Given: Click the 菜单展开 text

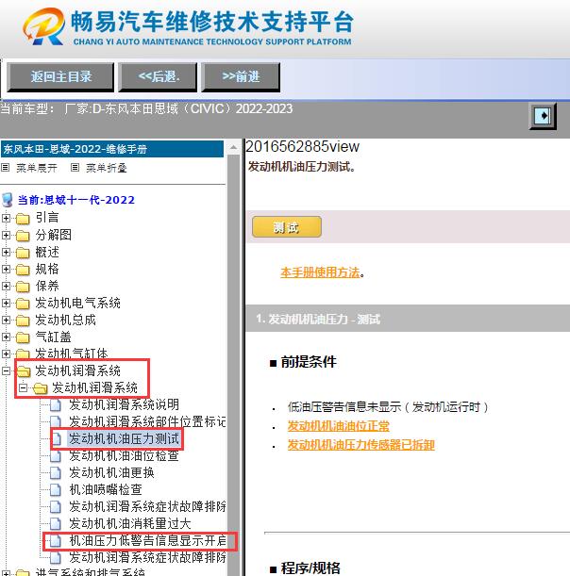Looking at the screenshot, I should [37, 168].
